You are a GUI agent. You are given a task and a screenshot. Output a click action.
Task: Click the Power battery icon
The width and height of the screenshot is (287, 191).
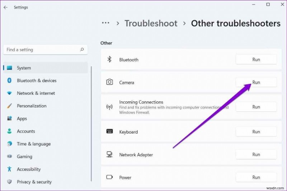click(109, 177)
